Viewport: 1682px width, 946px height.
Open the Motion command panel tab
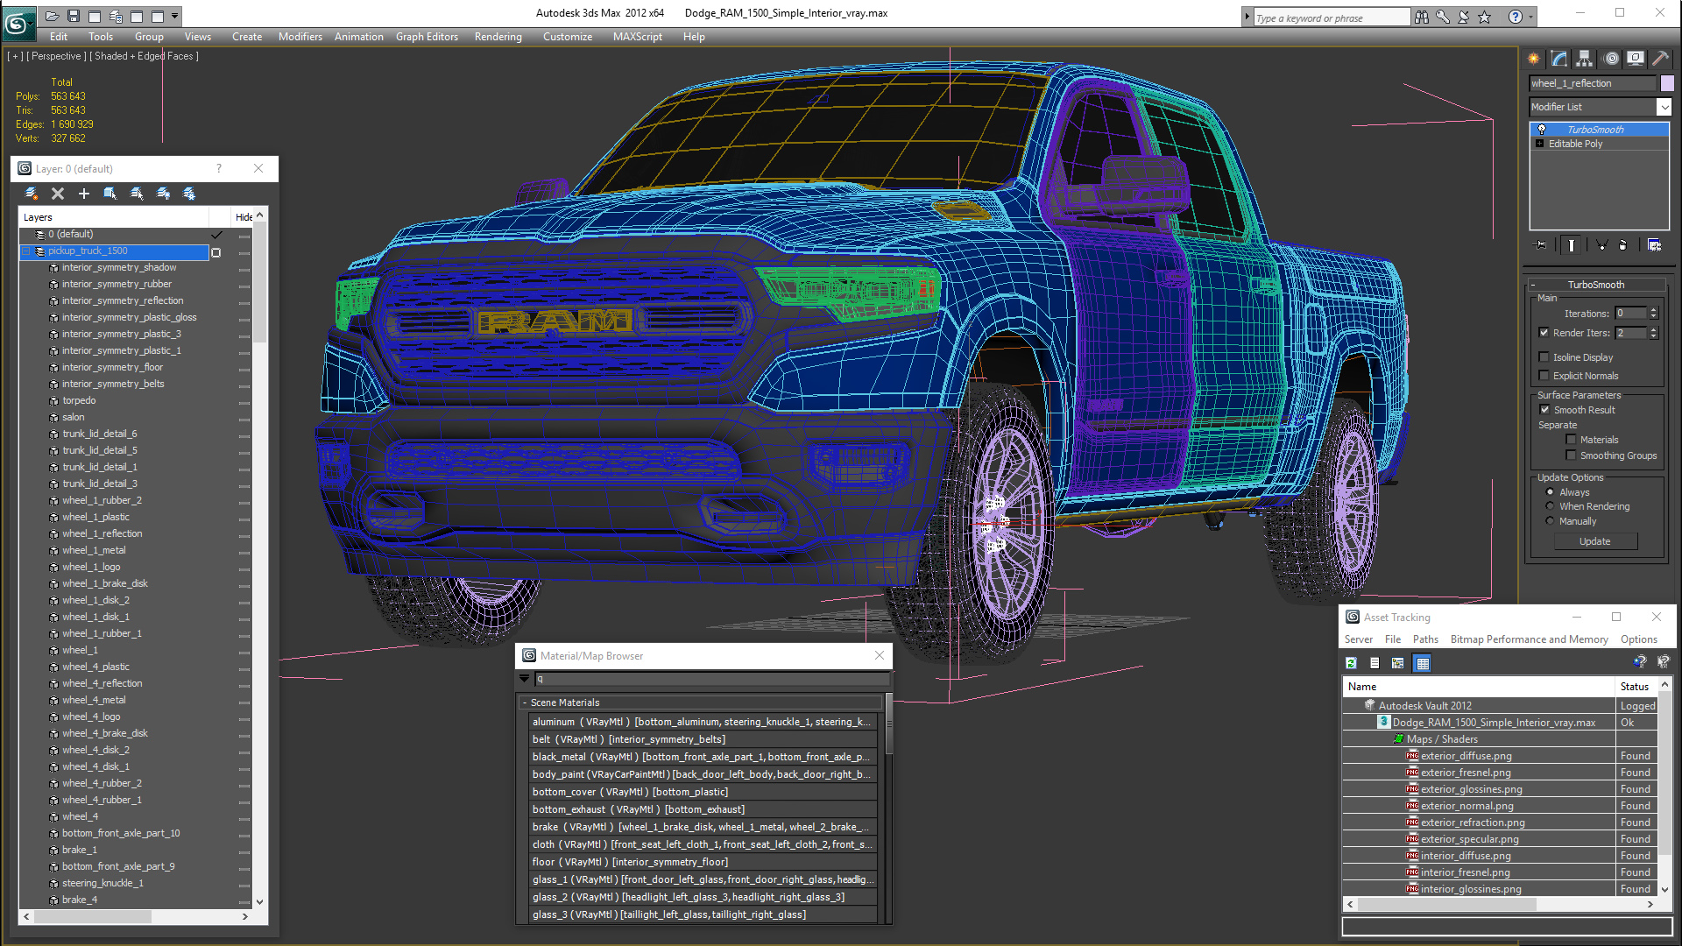1611,59
